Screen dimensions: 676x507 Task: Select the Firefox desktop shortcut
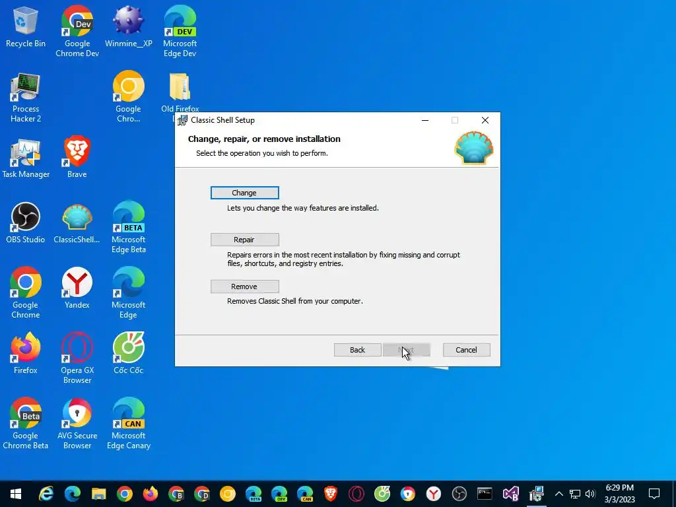26,353
